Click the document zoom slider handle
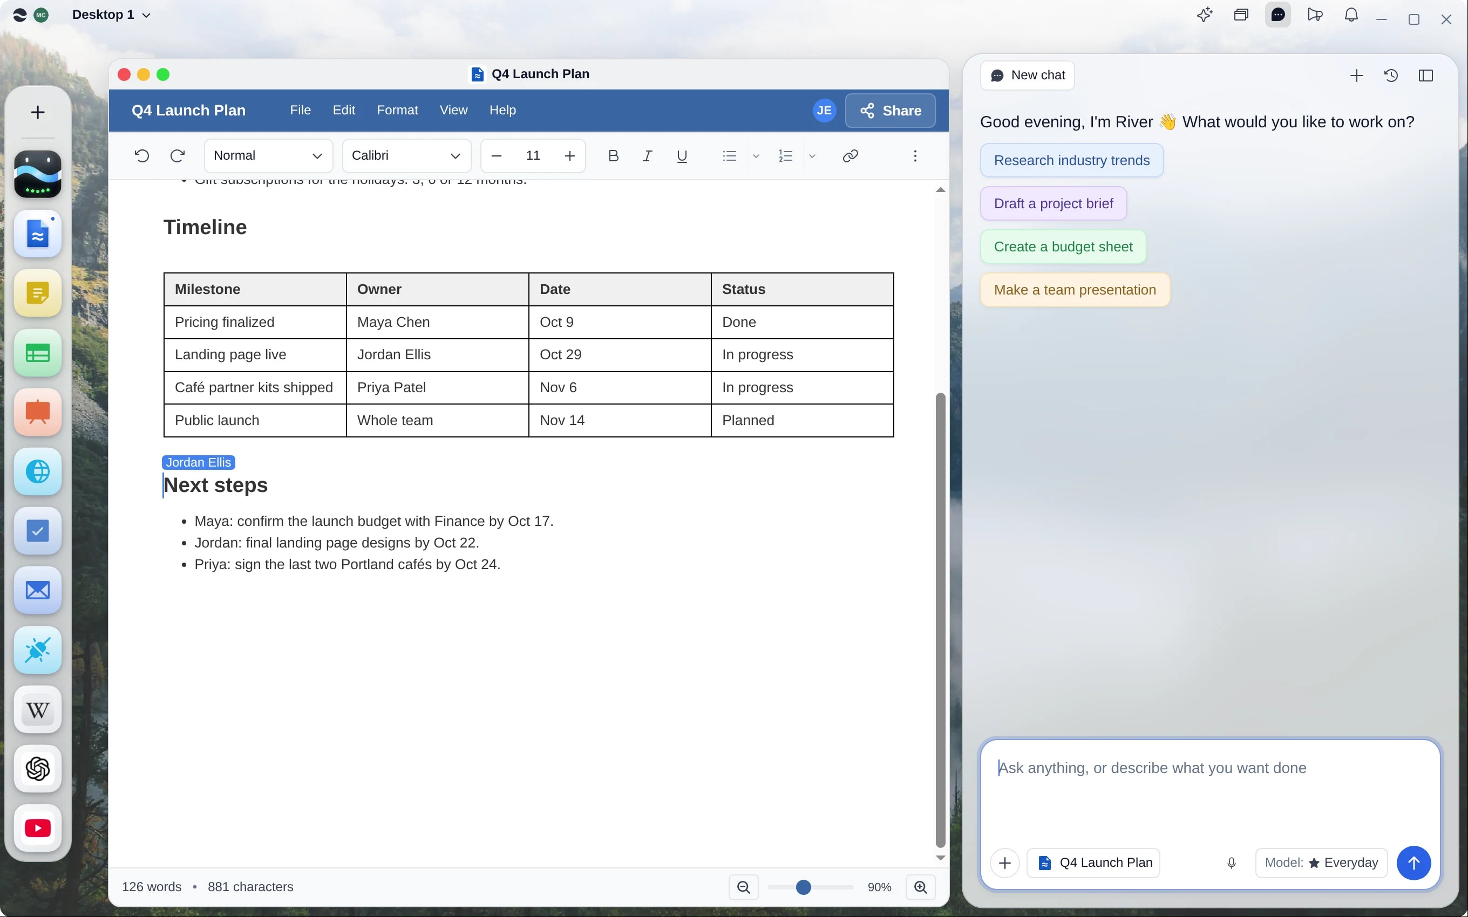The width and height of the screenshot is (1468, 917). coord(803,887)
